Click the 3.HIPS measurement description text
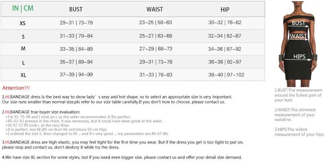 (299, 132)
